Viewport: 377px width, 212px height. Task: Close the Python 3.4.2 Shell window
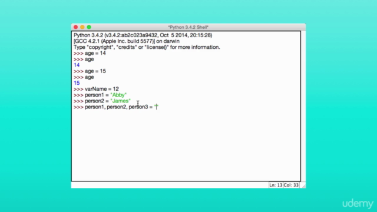point(76,27)
